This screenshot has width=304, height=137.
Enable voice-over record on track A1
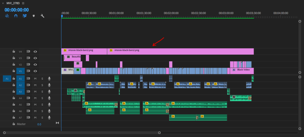point(49,79)
